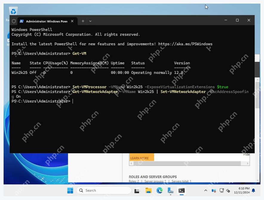Image resolution: width=264 pixels, height=200 pixels.
Task: Close the terminal window
Action: click(x=249, y=20)
